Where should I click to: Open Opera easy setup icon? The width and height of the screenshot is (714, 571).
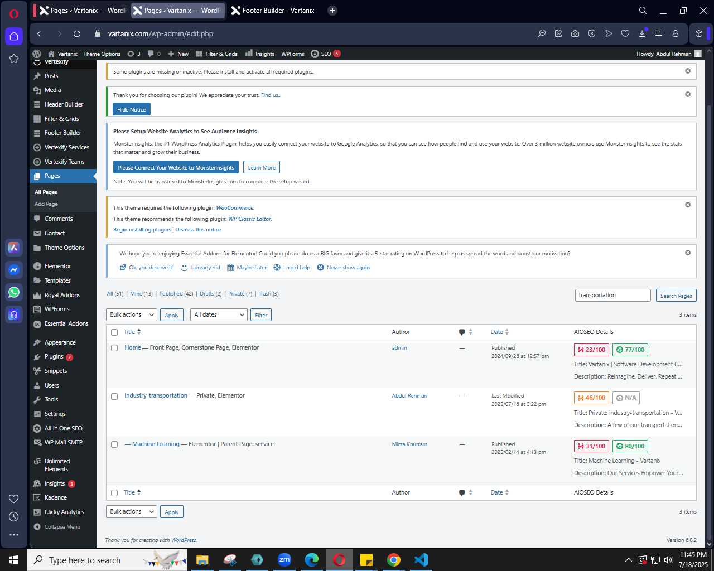point(659,33)
